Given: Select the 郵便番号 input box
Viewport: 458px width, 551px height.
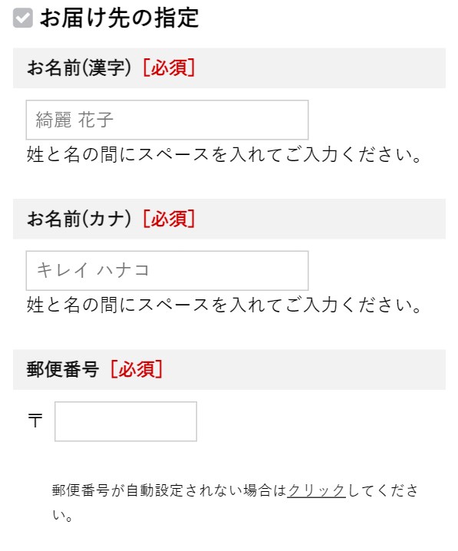Looking at the screenshot, I should pyautogui.click(x=126, y=421).
